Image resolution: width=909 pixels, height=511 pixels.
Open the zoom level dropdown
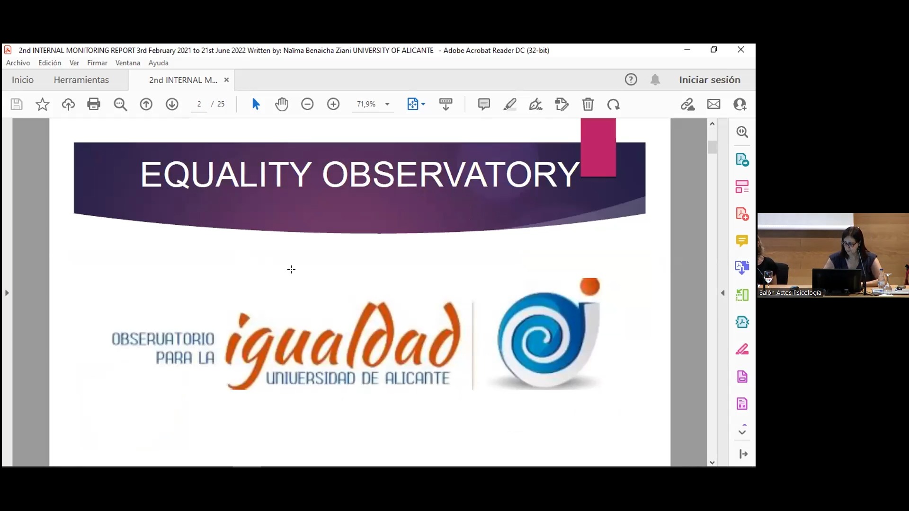point(387,104)
